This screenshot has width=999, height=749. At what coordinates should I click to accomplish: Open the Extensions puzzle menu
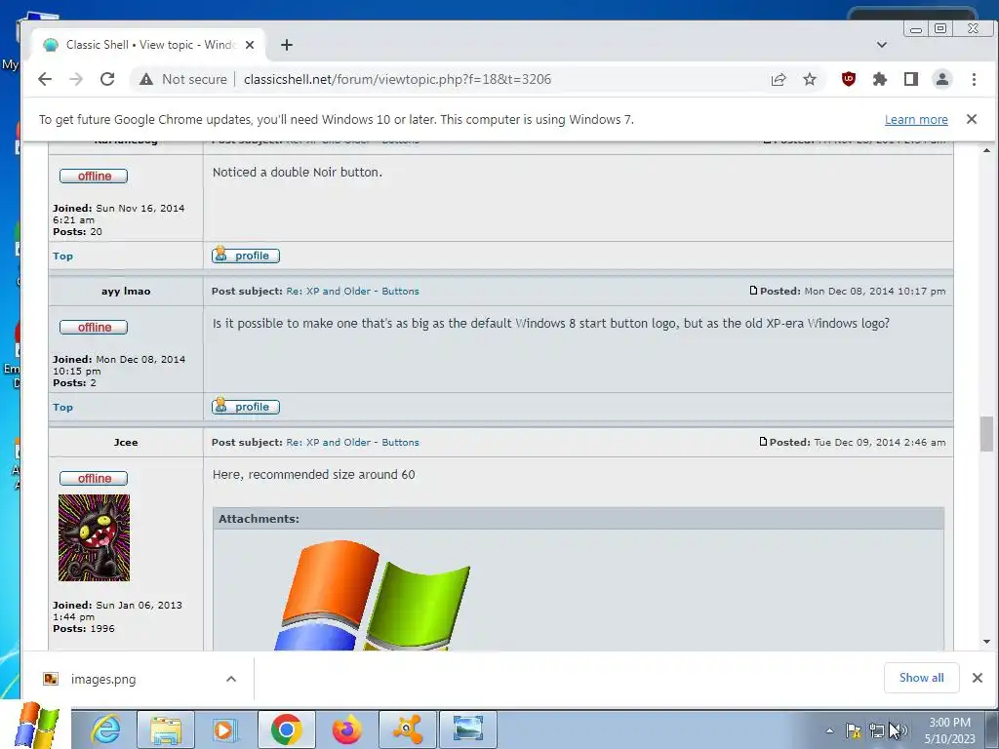pos(879,79)
